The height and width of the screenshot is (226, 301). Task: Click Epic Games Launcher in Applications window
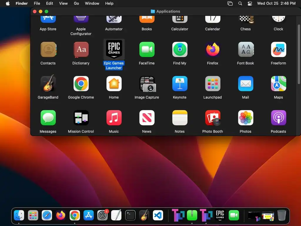pyautogui.click(x=114, y=49)
